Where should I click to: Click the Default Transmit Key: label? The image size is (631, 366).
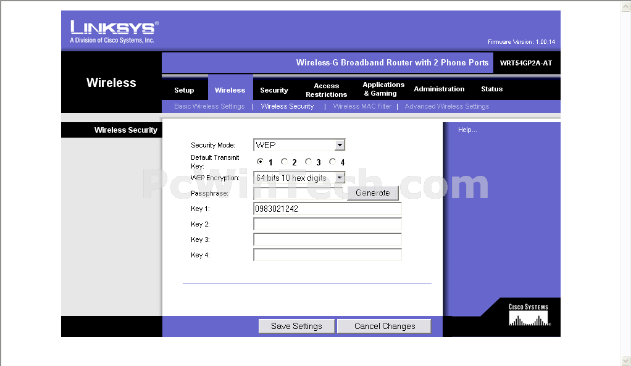coord(215,162)
